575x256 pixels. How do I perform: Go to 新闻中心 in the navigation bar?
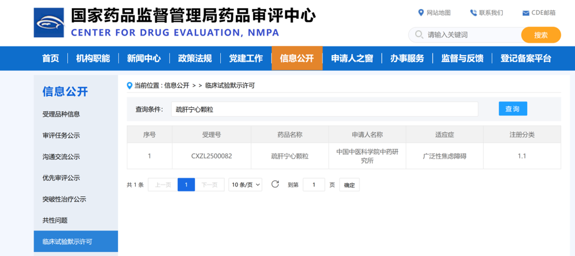pyautogui.click(x=144, y=58)
